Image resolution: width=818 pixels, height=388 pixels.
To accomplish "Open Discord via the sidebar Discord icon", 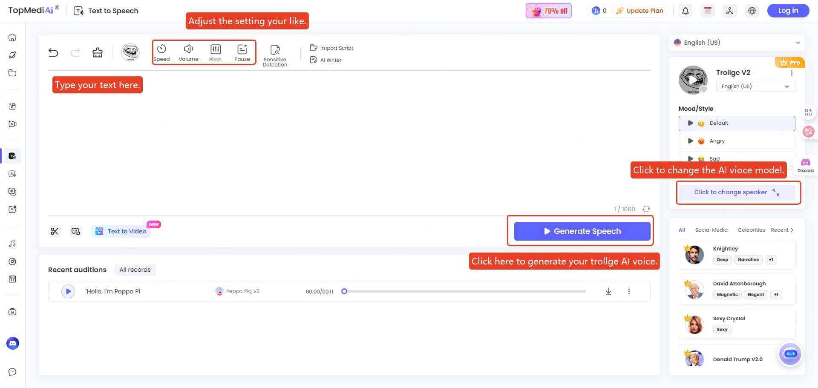I will [12, 343].
